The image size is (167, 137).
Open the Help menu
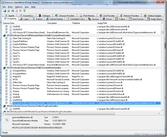[x=33, y=7]
